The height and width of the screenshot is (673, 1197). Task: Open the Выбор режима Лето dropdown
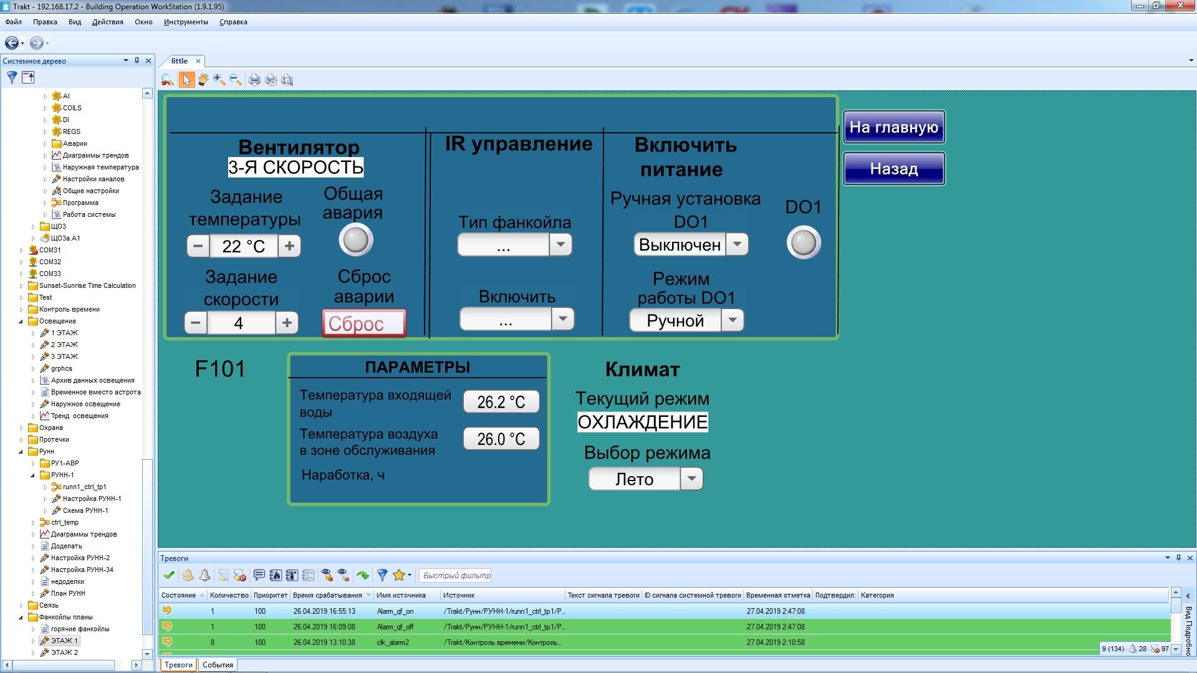tap(691, 479)
